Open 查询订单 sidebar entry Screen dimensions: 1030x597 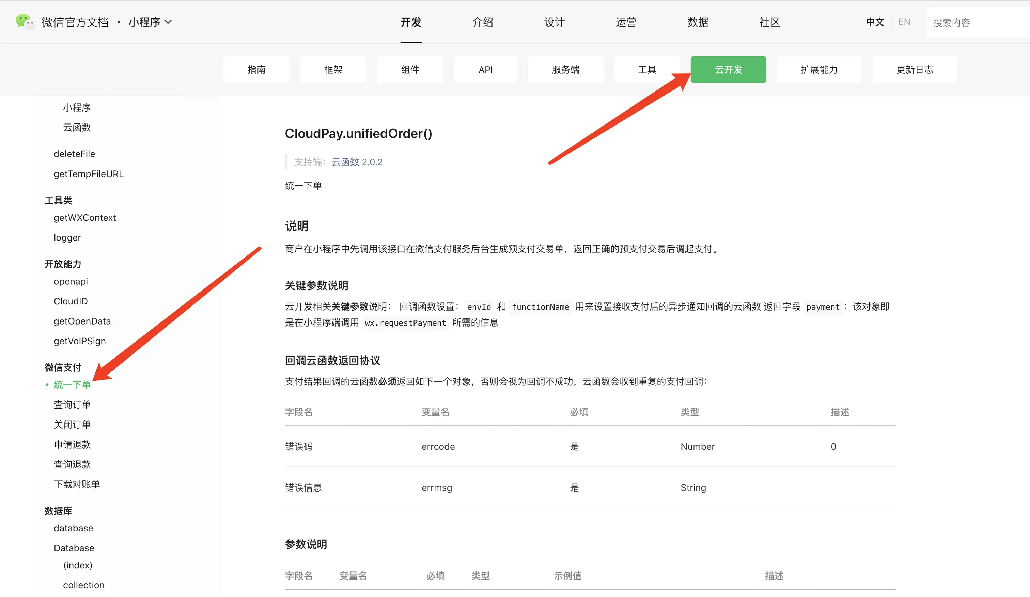pos(72,405)
